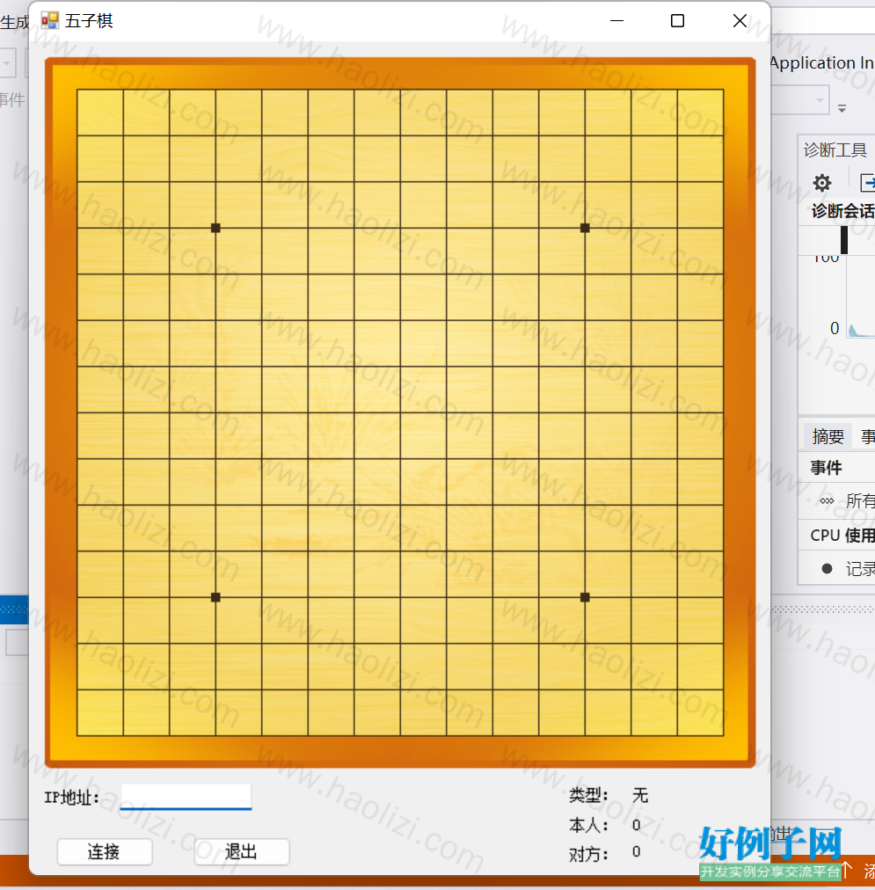The image size is (875, 890).
Task: Open the 生成 menu in Visual Studio
Action: pyautogui.click(x=15, y=22)
